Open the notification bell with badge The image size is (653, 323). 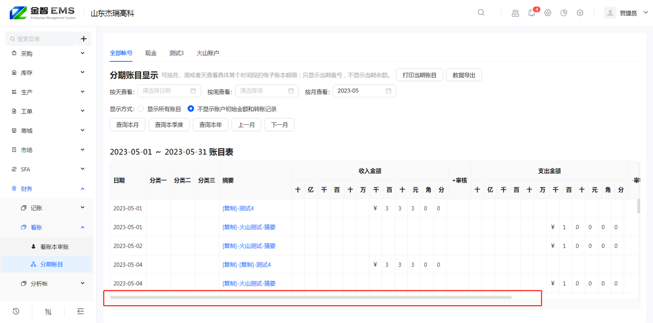pyautogui.click(x=532, y=13)
